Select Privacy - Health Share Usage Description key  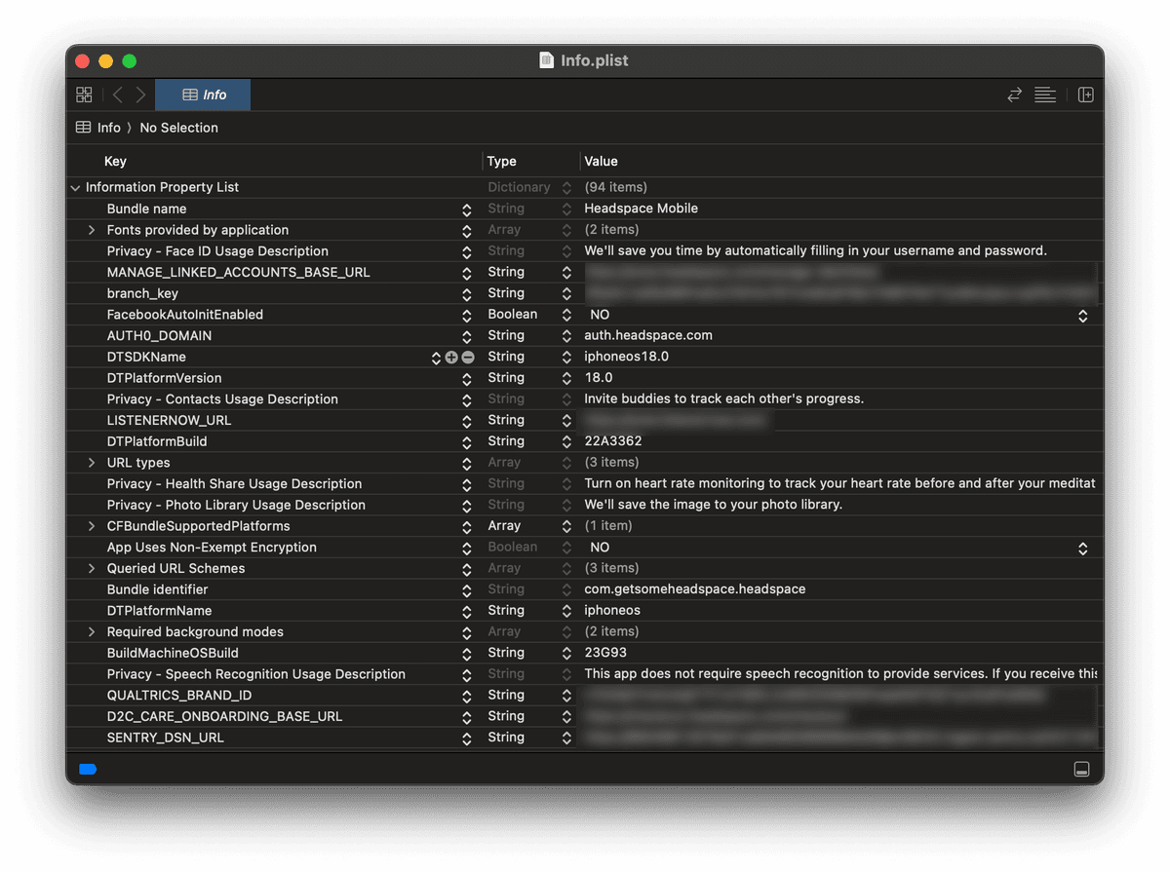[234, 483]
